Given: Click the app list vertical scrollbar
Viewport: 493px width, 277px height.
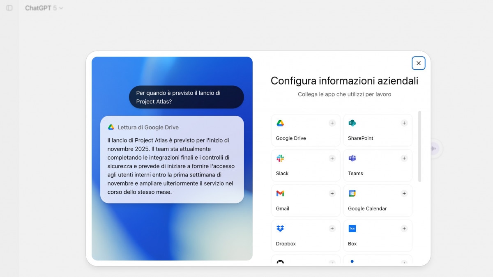Looking at the screenshot, I should coord(419,146).
